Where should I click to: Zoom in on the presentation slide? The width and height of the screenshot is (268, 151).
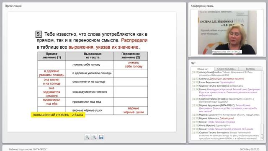(x=88, y=137)
